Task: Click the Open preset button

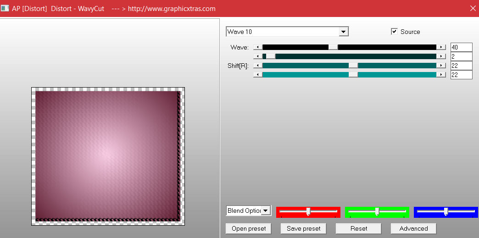Action: pos(248,228)
